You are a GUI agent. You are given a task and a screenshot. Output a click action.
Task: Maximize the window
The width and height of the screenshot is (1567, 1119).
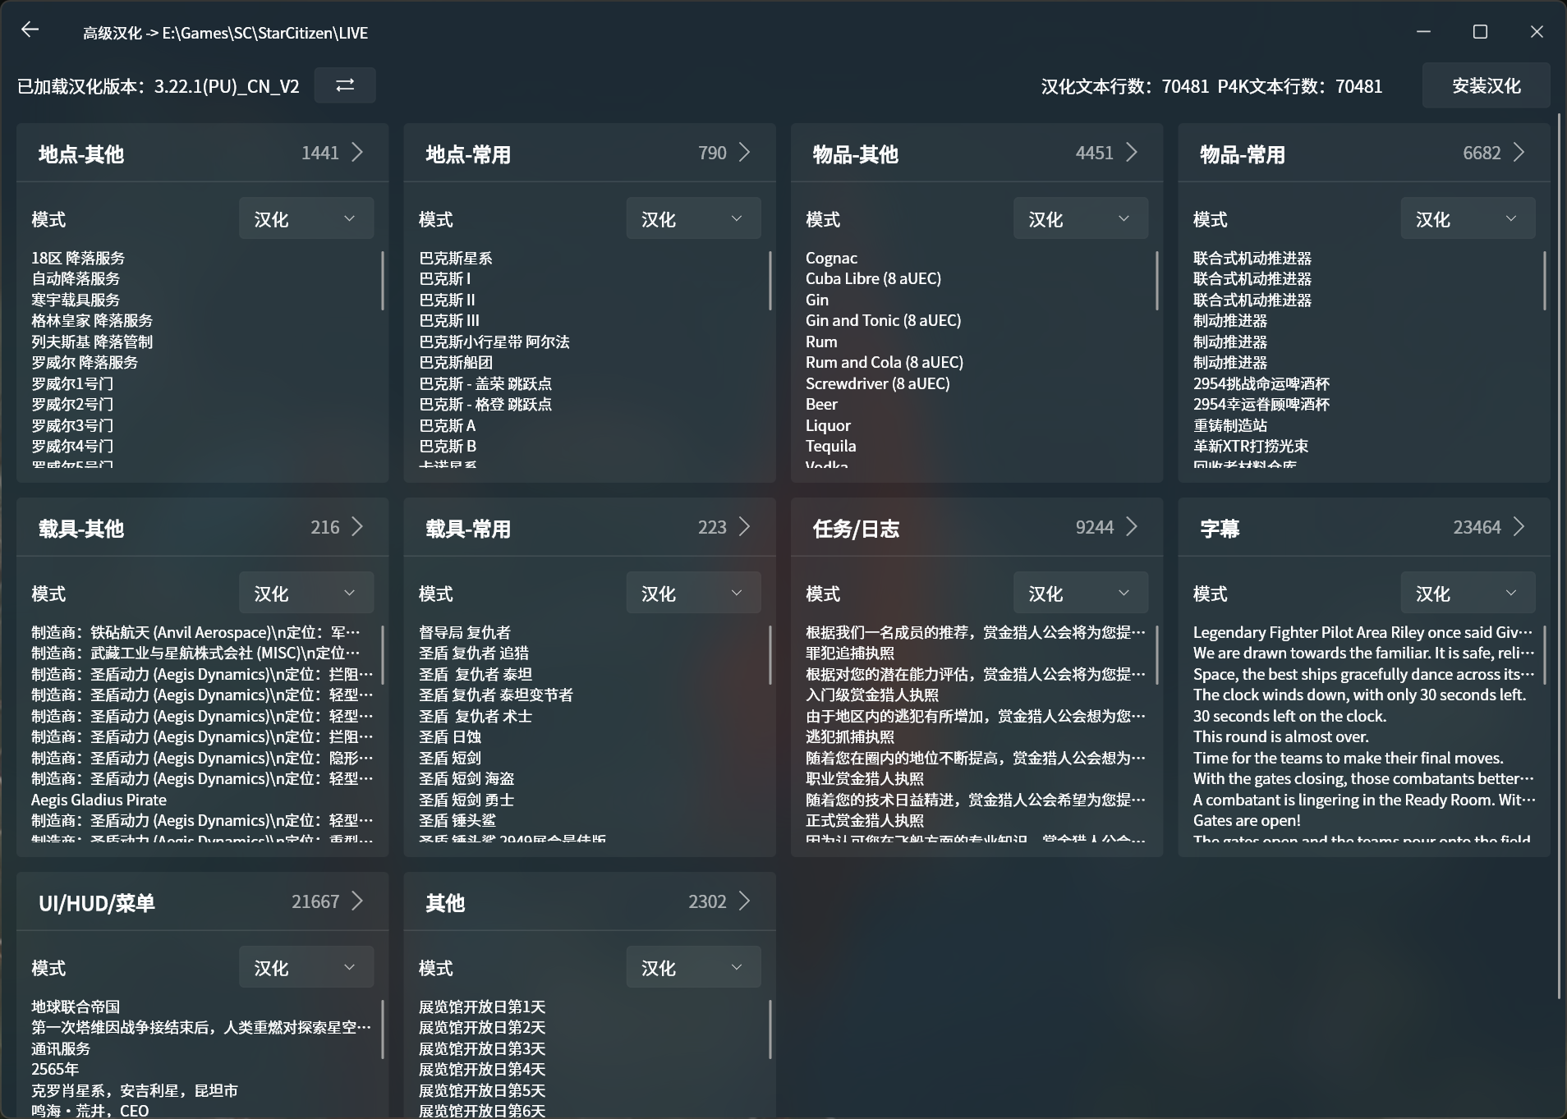(x=1480, y=31)
